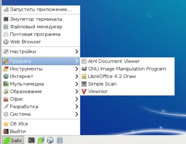186x144 pixels.
Task: Expand the Разработка submenu arrow
Action: [77, 107]
